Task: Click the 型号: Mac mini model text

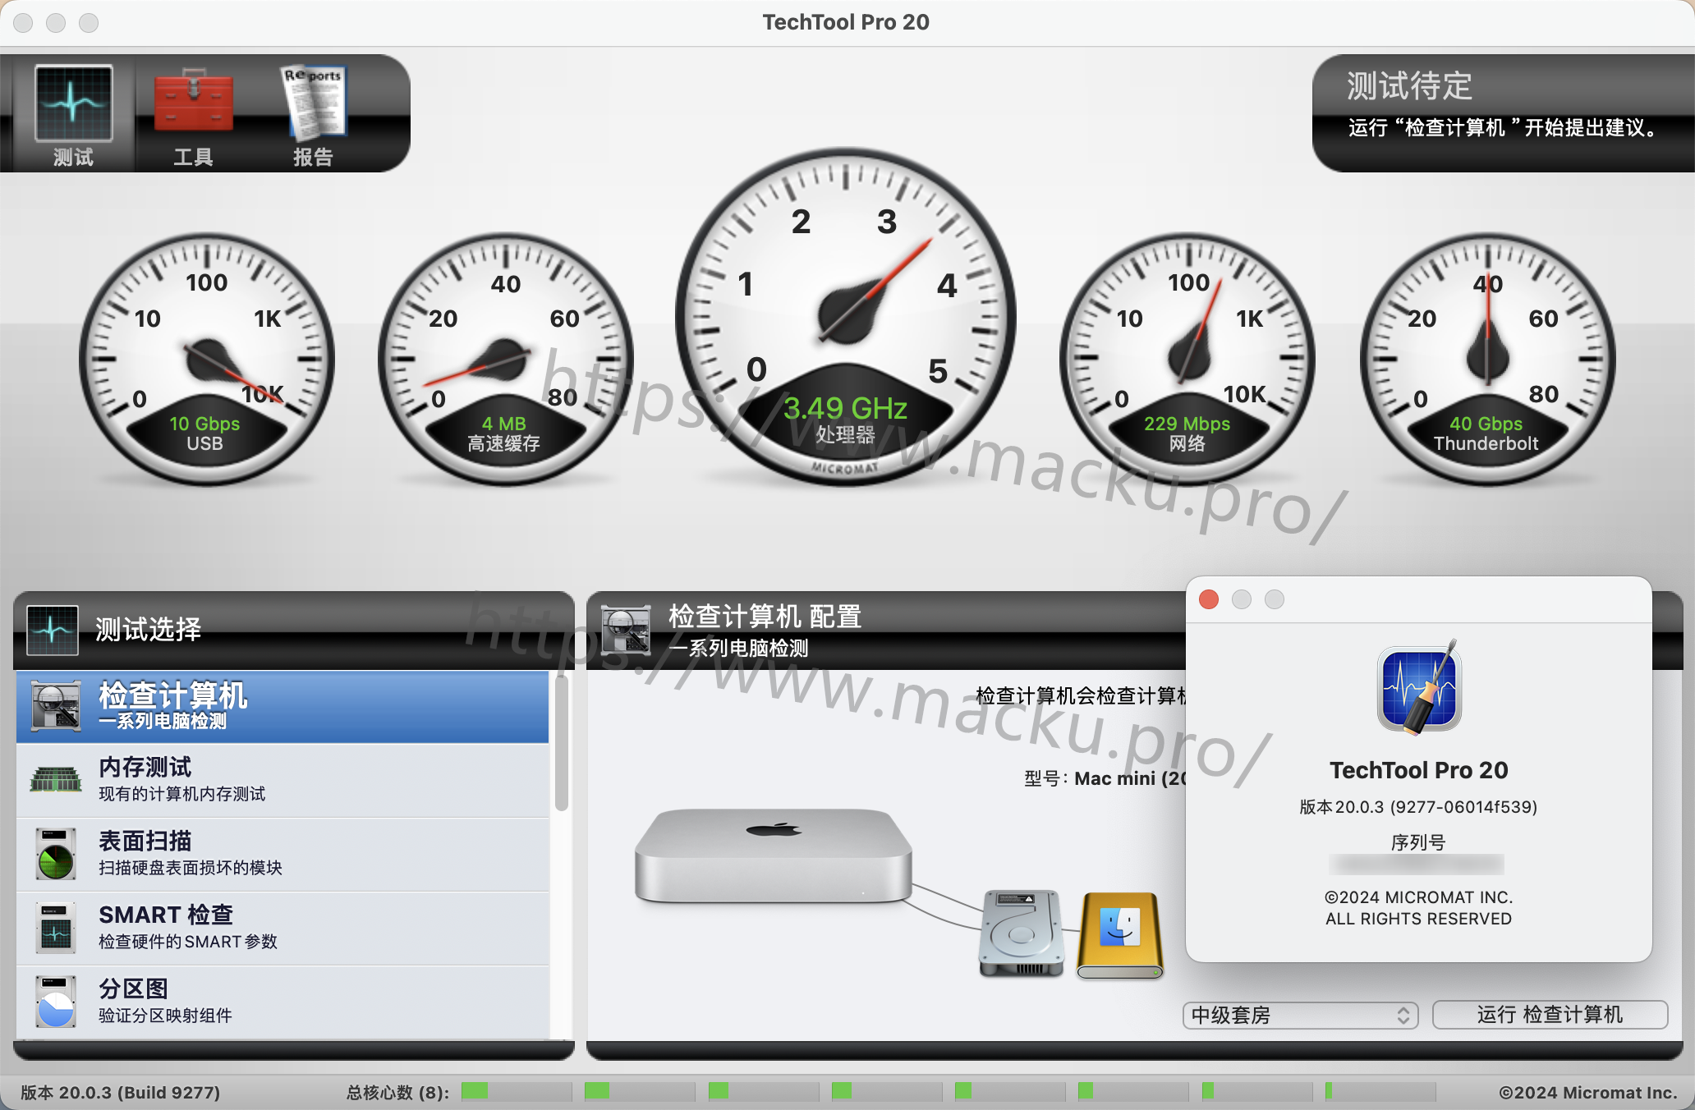Action: click(1105, 778)
